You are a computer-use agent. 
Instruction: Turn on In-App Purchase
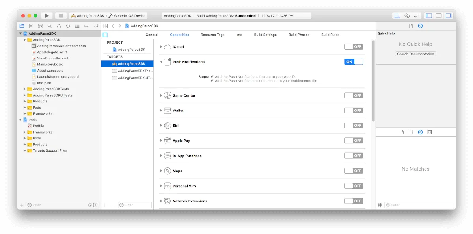click(354, 156)
